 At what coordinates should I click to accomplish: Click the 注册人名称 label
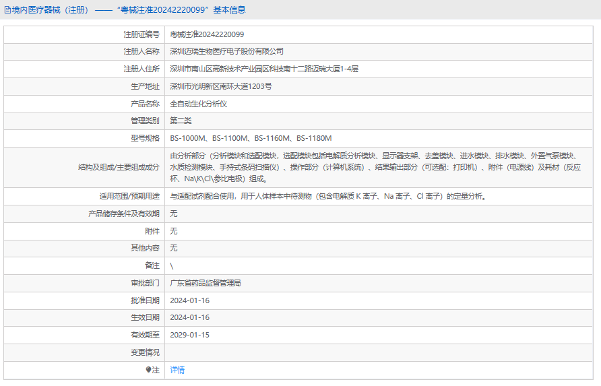click(141, 51)
